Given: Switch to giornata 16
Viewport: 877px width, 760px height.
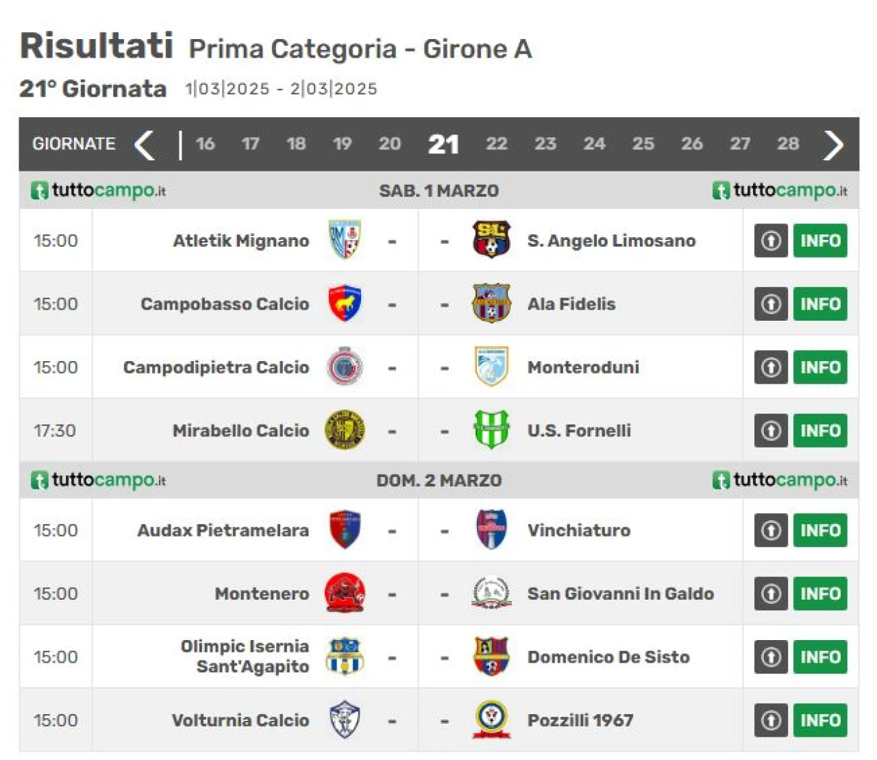Looking at the screenshot, I should pyautogui.click(x=205, y=144).
